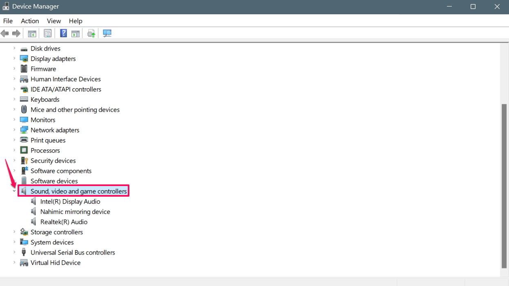The width and height of the screenshot is (509, 286).
Task: Open the Properties toolbar icon
Action: [48, 33]
